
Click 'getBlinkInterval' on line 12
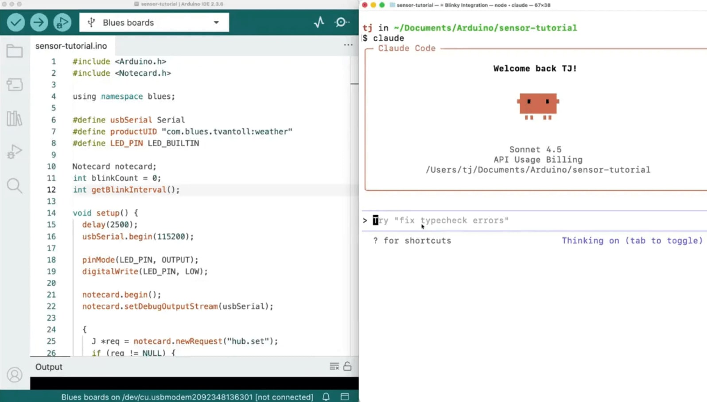coord(128,189)
